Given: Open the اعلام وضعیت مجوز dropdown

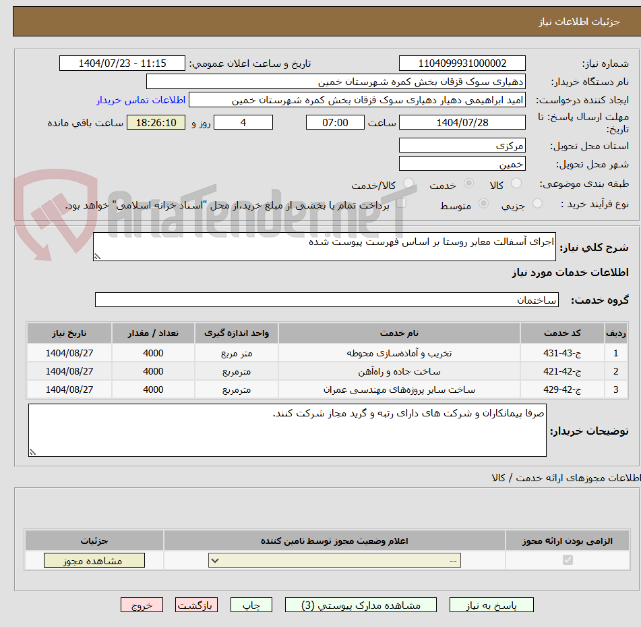Looking at the screenshot, I should 333,560.
